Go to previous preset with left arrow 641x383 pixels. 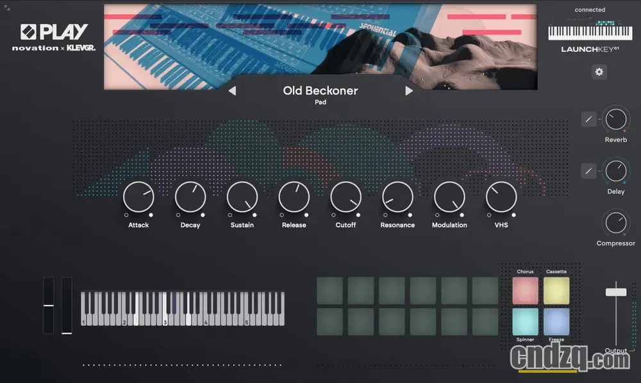tap(232, 91)
